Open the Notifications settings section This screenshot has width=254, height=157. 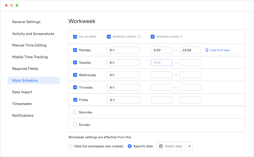coord(23,116)
